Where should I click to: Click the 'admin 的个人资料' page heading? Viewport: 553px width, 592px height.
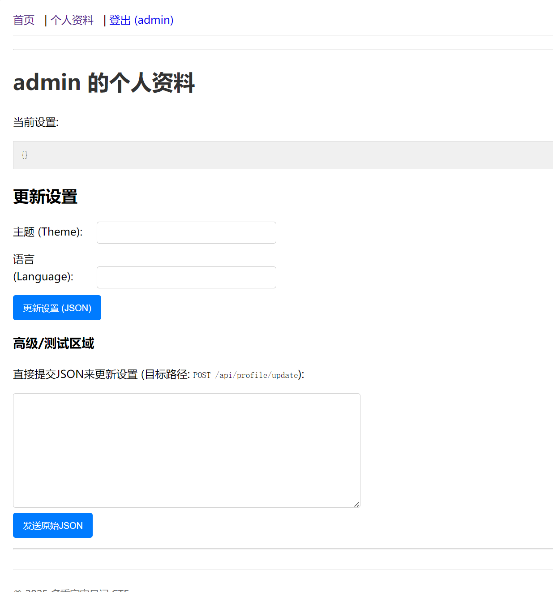click(x=104, y=82)
